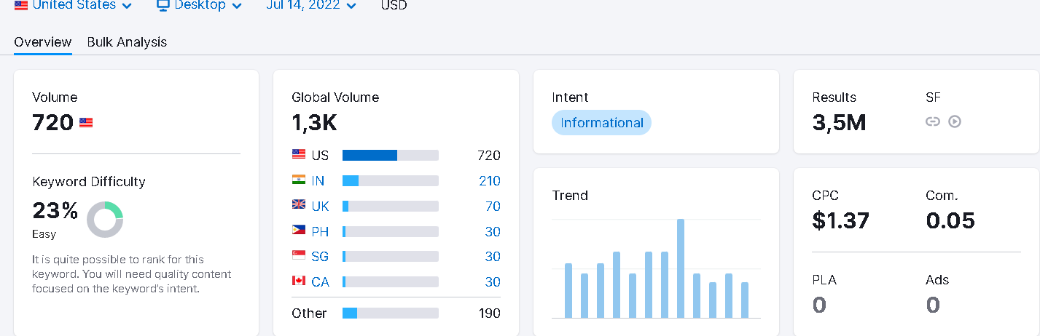Click the Results value 3,5M

pyautogui.click(x=839, y=123)
